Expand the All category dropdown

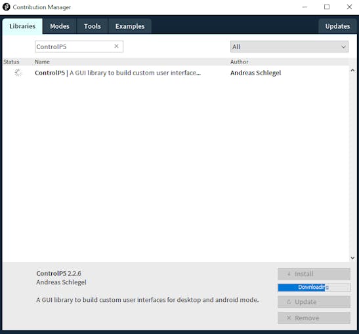[289, 46]
